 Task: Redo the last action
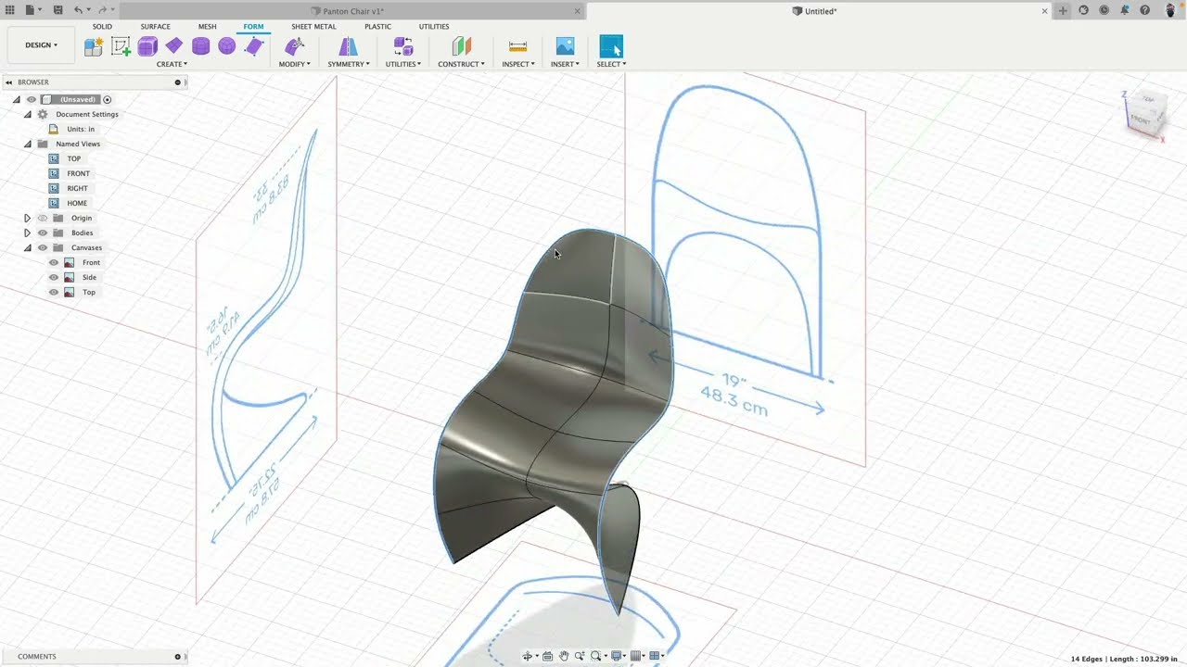pos(102,10)
